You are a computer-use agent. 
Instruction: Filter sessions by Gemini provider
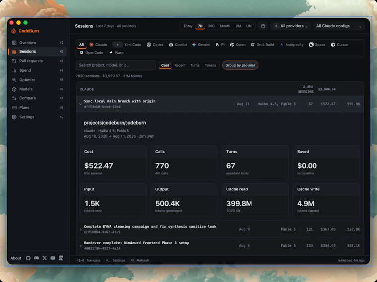201,45
